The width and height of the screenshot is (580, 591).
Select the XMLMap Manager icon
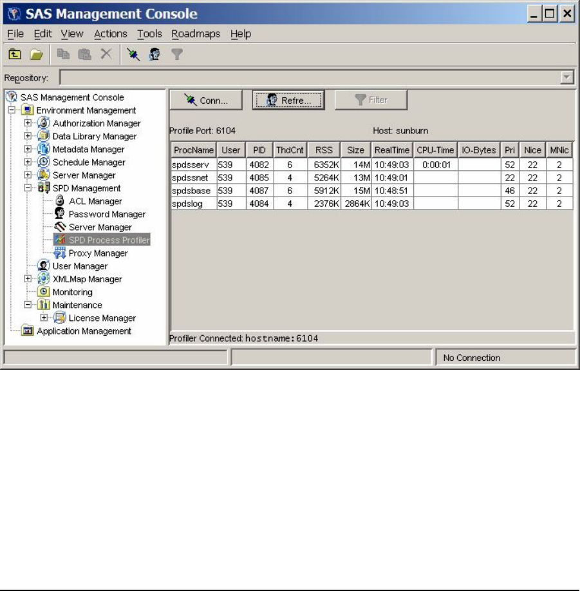coord(44,278)
